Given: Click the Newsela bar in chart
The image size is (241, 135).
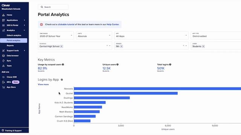Looking at the screenshot, I should coord(157,88).
